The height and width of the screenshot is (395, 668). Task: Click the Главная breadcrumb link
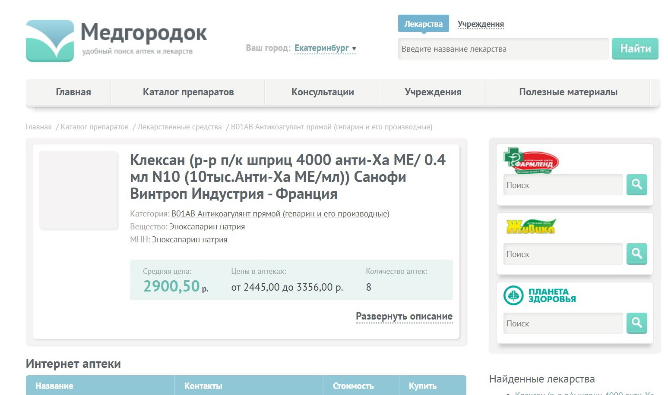39,127
